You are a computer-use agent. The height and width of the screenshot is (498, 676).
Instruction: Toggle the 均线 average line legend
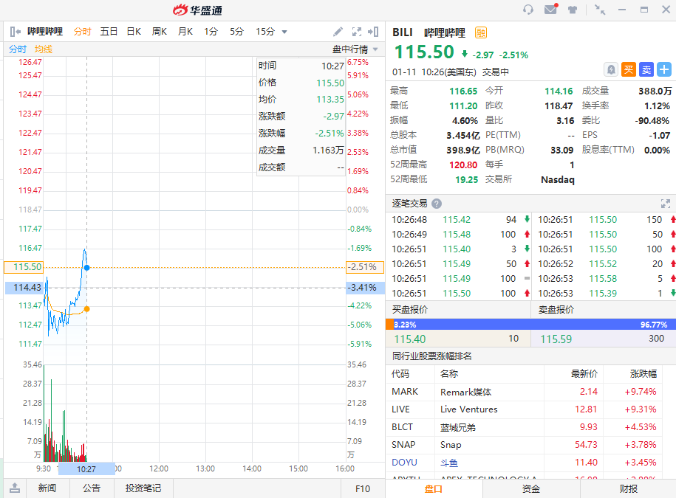pos(44,49)
